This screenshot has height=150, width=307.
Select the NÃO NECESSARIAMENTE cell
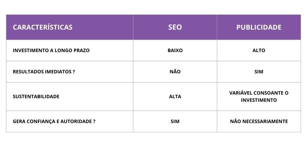(x=259, y=122)
